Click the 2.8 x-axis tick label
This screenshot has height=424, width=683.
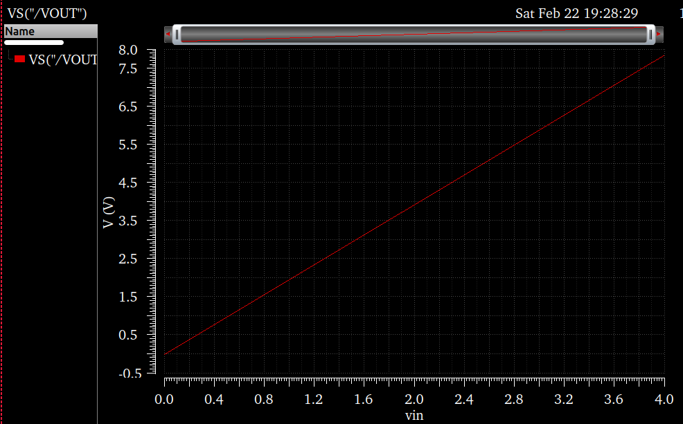pos(514,399)
